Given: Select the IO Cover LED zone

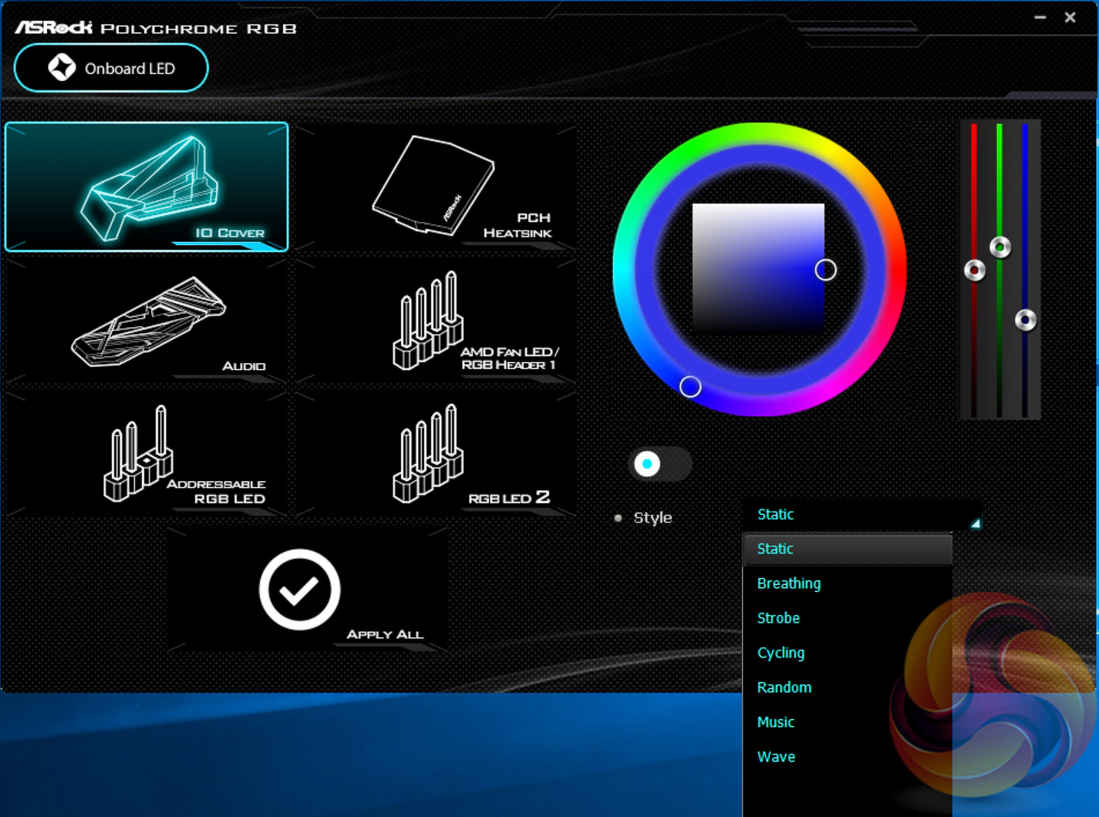Looking at the screenshot, I should tap(147, 187).
